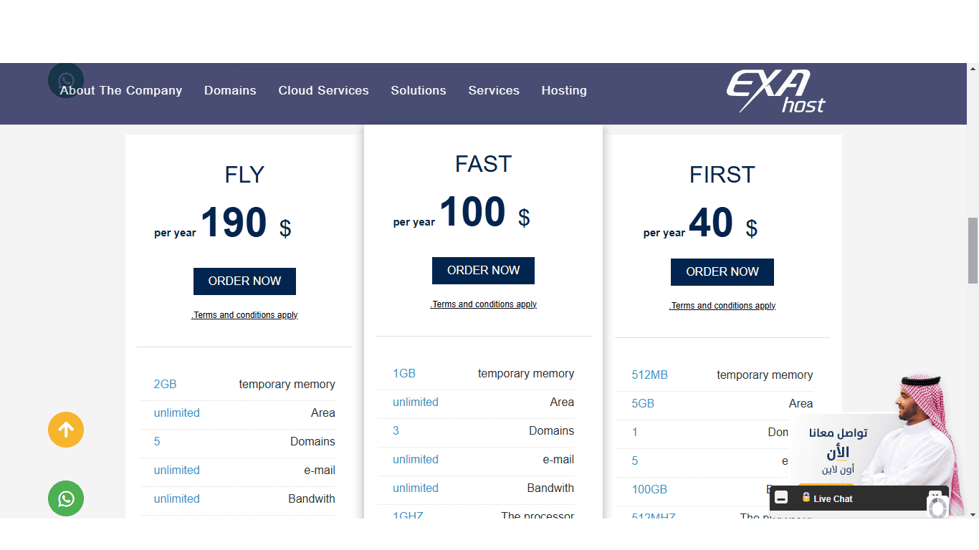Image resolution: width=979 pixels, height=550 pixels.
Task: Click the scroll-down arrow of page scrollbar
Action: (x=973, y=513)
